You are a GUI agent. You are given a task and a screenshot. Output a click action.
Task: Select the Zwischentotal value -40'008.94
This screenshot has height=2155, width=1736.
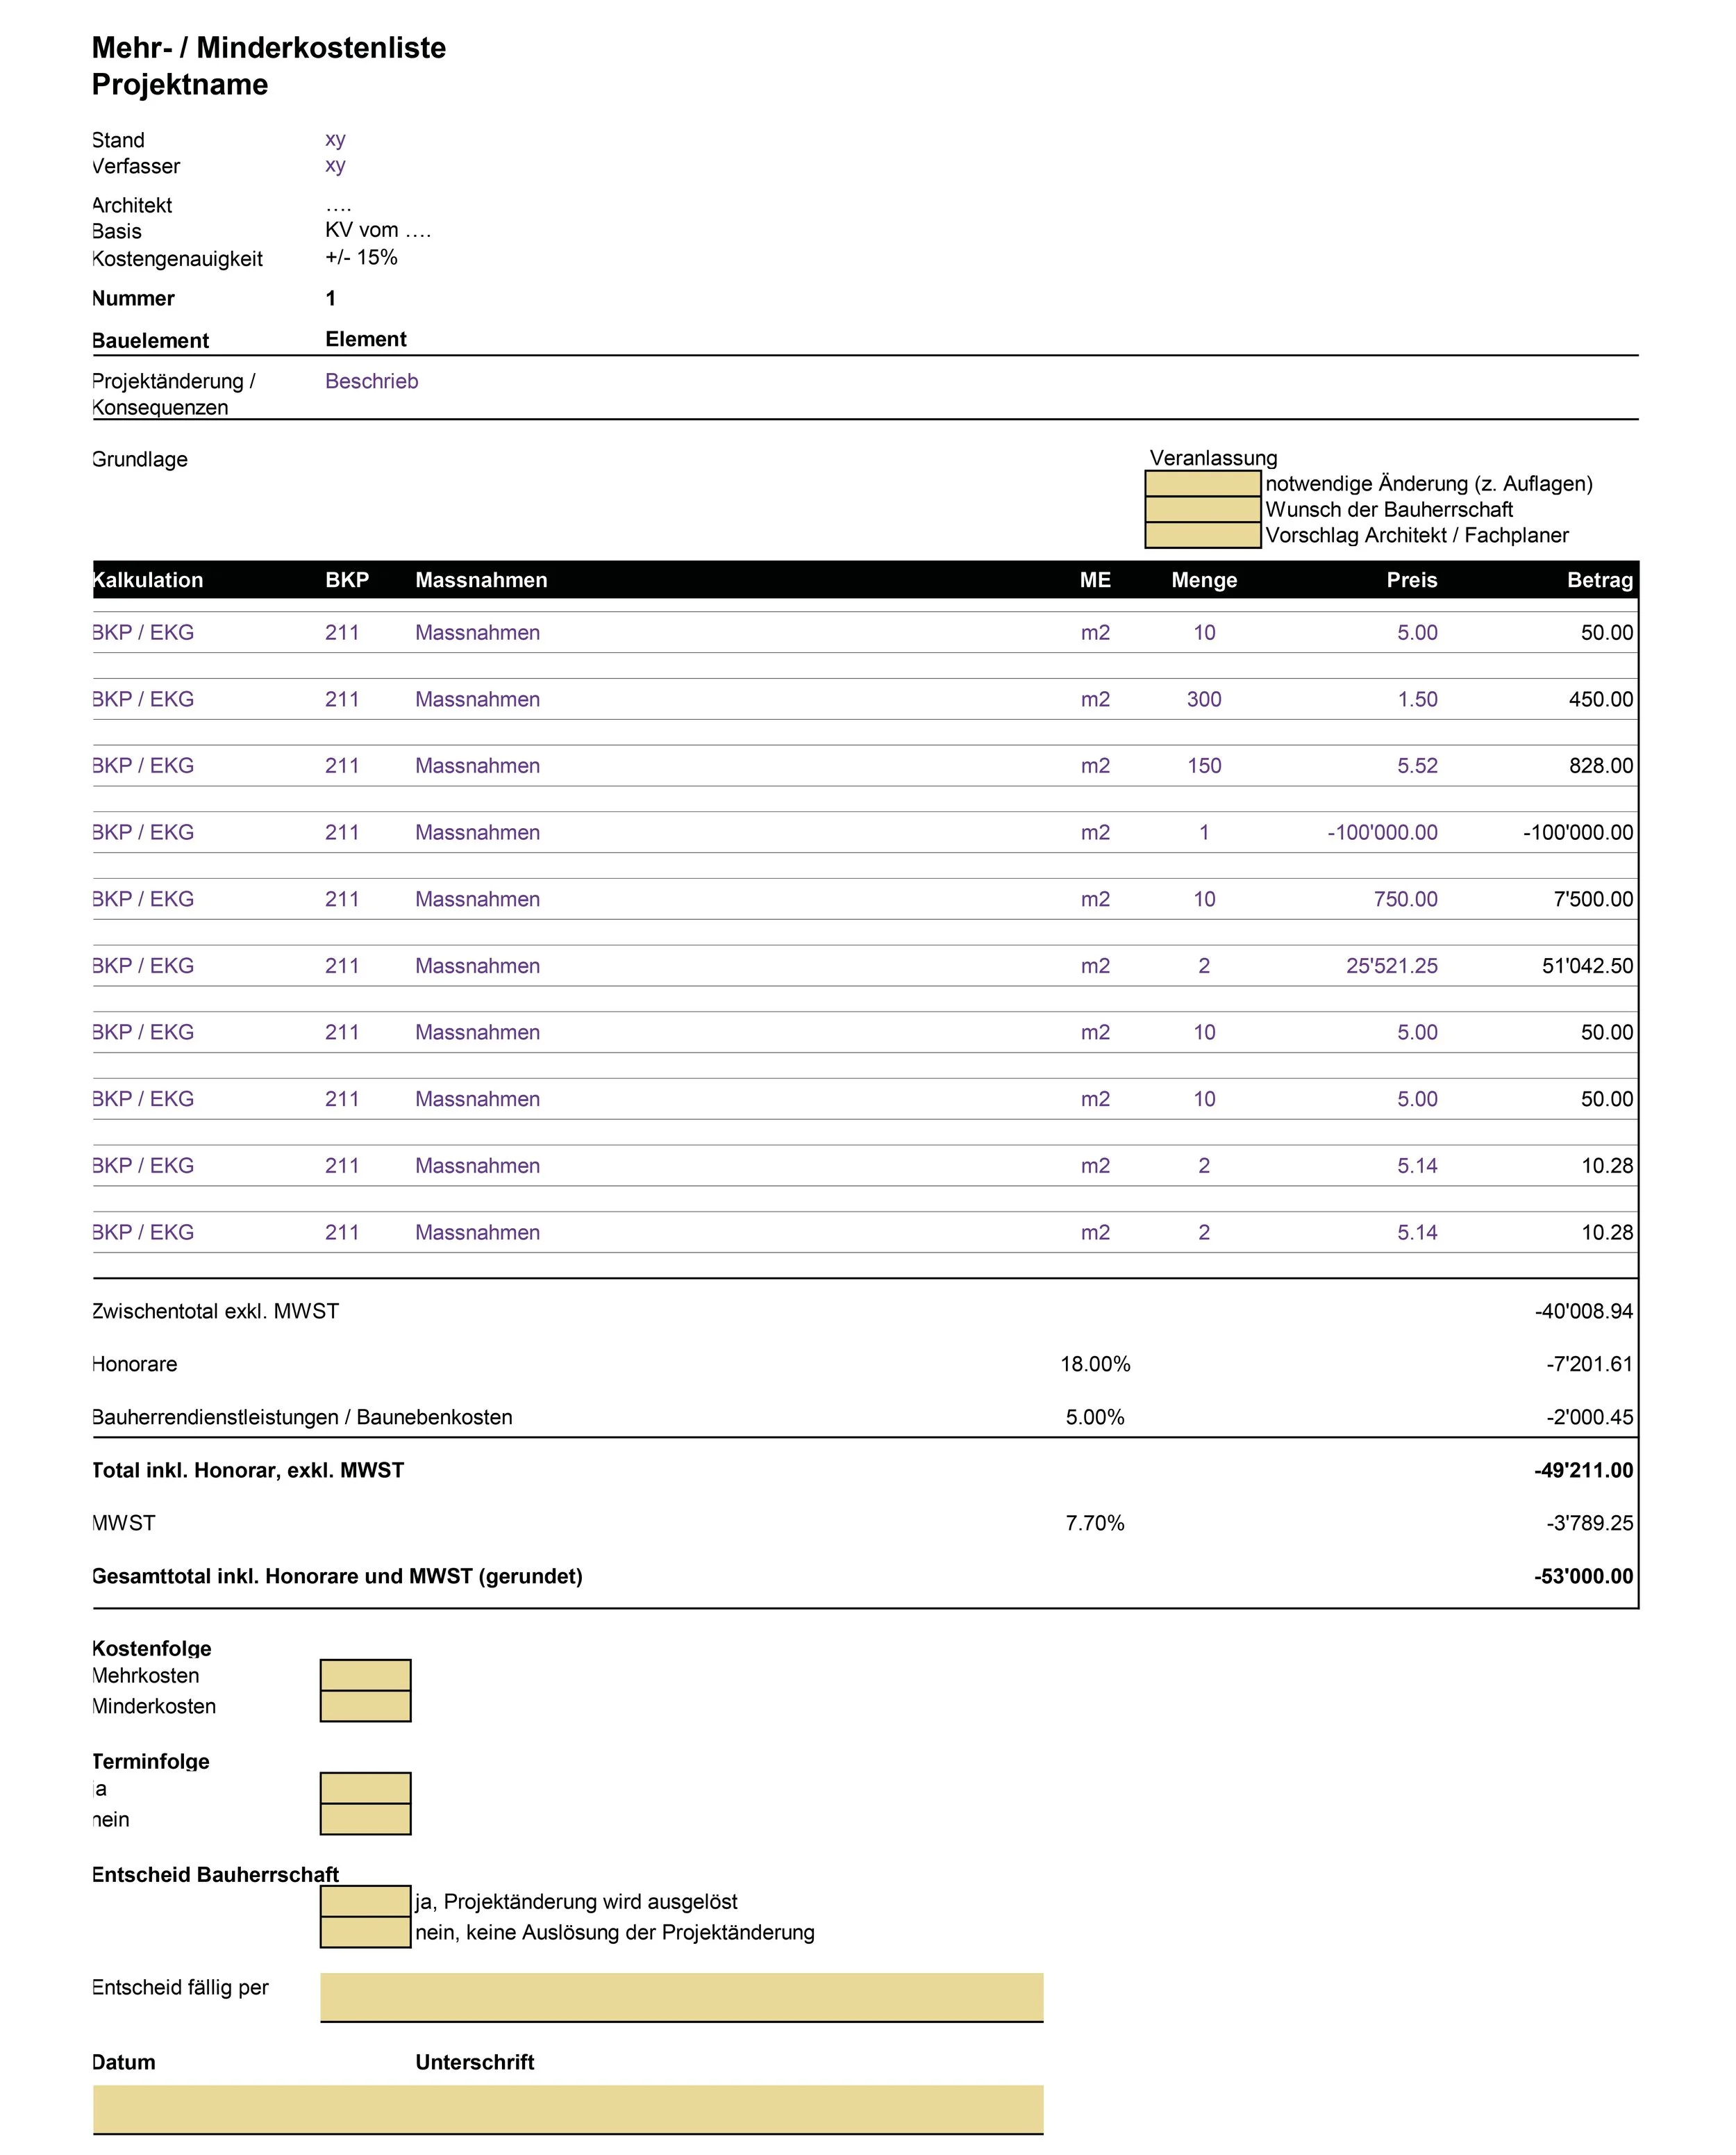[1584, 1311]
